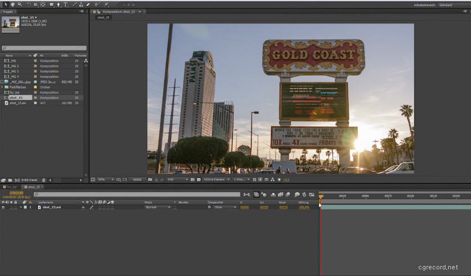Adjust the exposure value +0,0
This screenshot has width=471, height=276.
[x=286, y=179]
